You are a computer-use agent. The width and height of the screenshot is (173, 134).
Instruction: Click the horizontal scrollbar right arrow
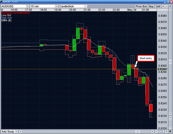coord(153,132)
